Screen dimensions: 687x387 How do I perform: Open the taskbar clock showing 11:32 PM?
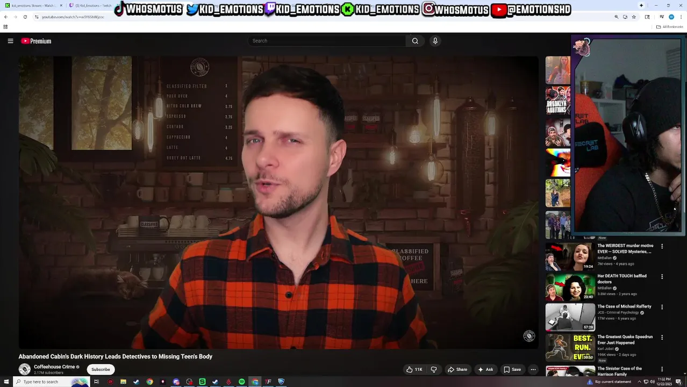[664, 382]
